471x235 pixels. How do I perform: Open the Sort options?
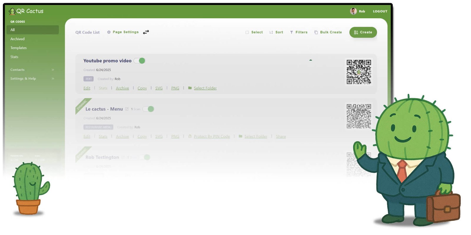[276, 32]
